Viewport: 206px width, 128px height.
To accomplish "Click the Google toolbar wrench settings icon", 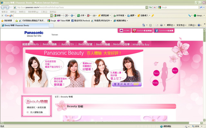I will pyautogui.click(x=190, y=15).
